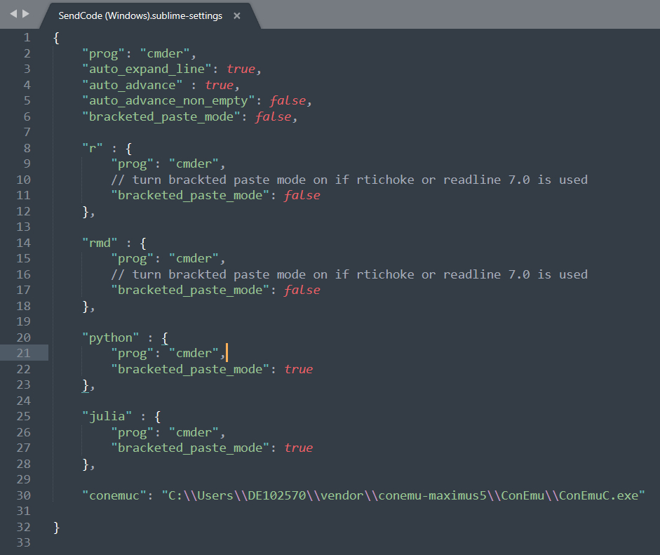Click the true value on line 27
This screenshot has width=660, height=555.
coord(298,448)
